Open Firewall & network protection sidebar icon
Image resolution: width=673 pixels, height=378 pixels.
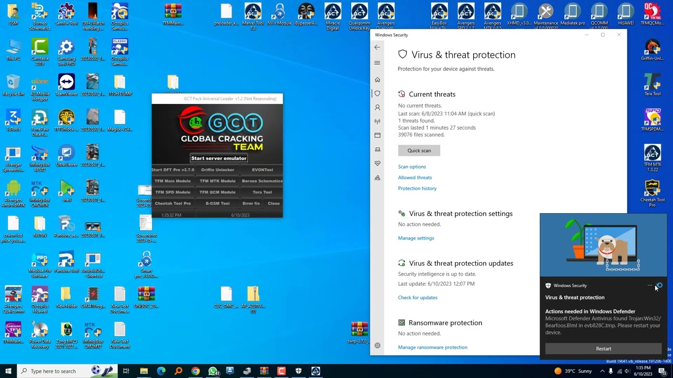coord(377,121)
